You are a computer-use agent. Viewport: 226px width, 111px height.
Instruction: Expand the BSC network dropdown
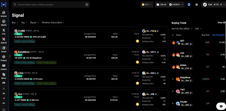coord(147,5)
